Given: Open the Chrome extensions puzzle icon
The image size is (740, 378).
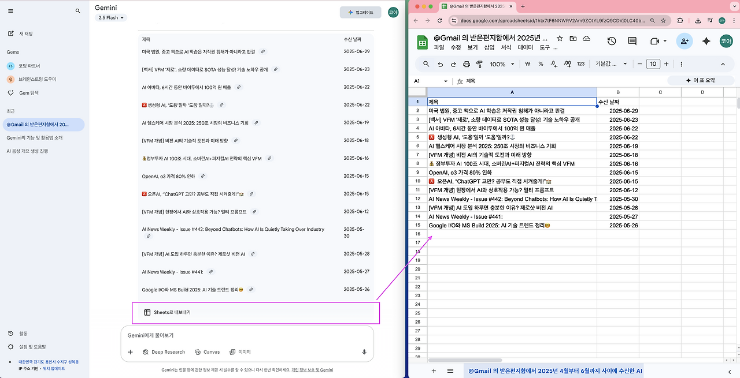Looking at the screenshot, I should tap(680, 20).
